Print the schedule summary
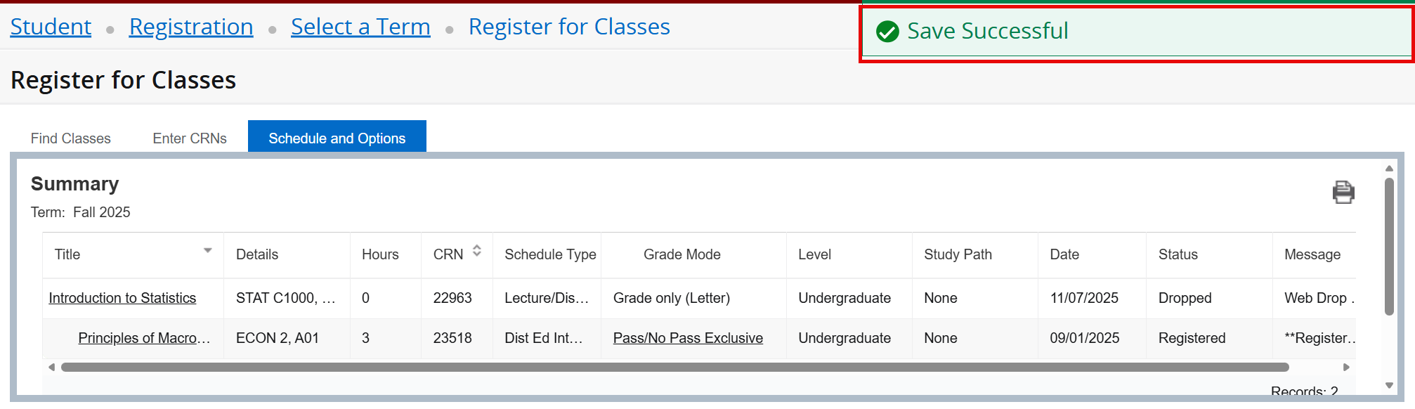The width and height of the screenshot is (1415, 409). 1344,192
